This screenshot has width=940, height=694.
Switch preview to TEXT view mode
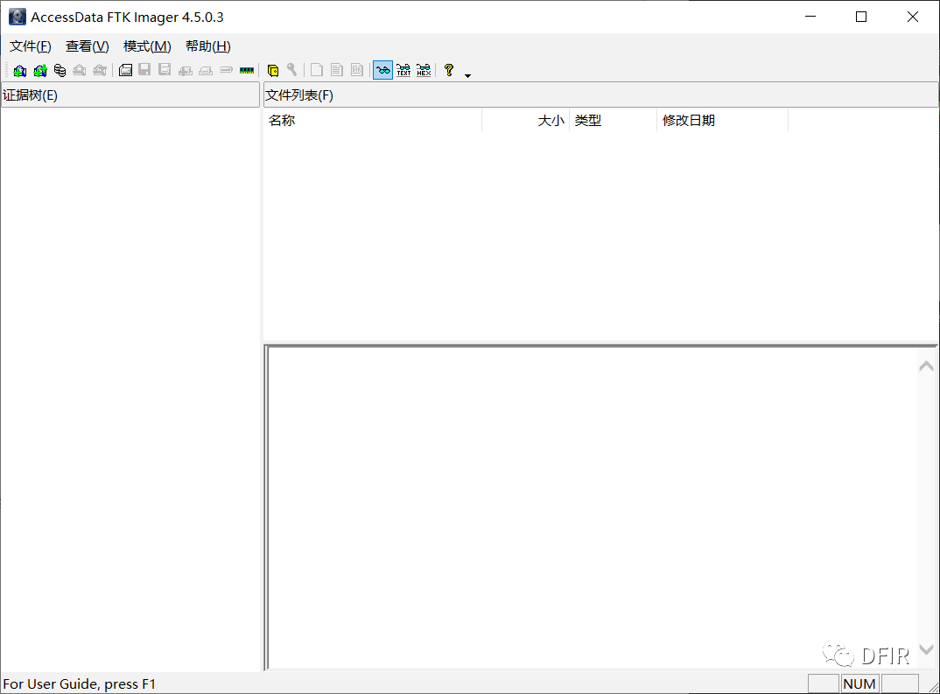click(403, 70)
